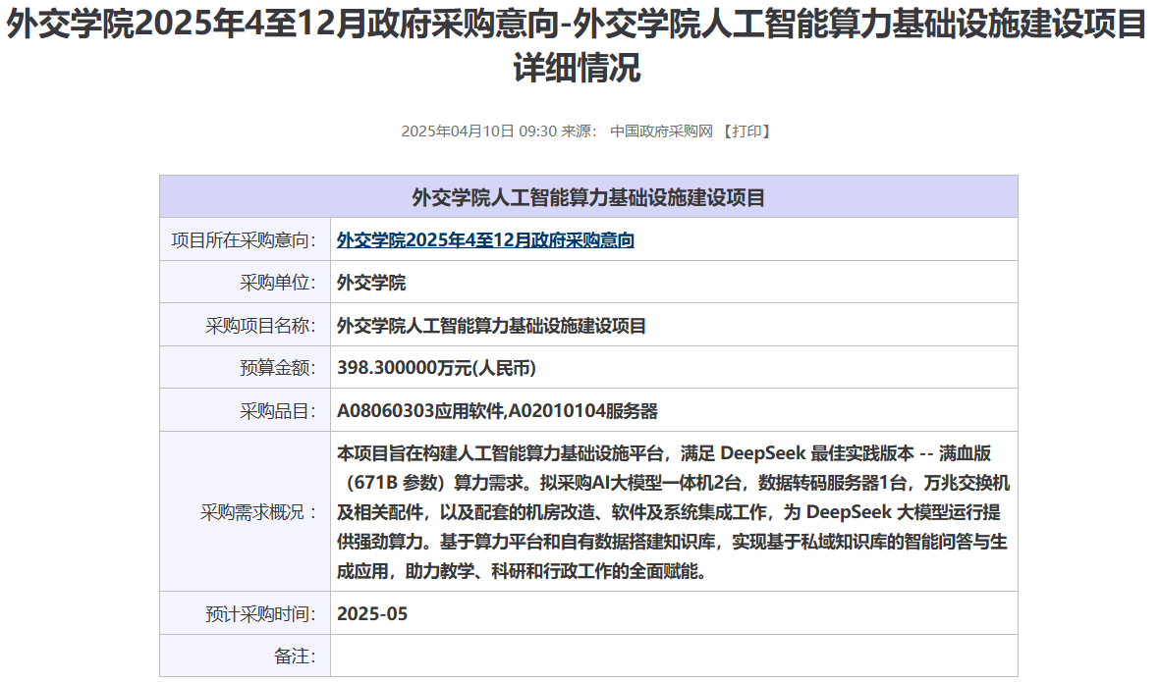The image size is (1160, 682).
Task: Select the 项目所在采购意向 label cell
Action: click(244, 240)
